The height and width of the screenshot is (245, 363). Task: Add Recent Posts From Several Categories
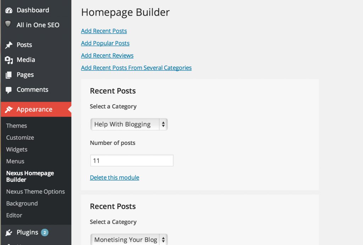click(x=136, y=68)
